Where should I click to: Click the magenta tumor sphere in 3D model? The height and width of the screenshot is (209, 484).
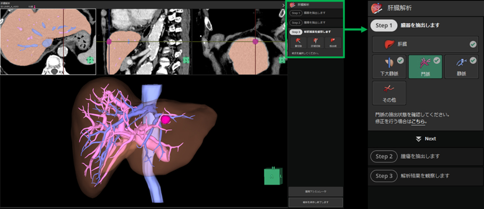click(x=166, y=119)
